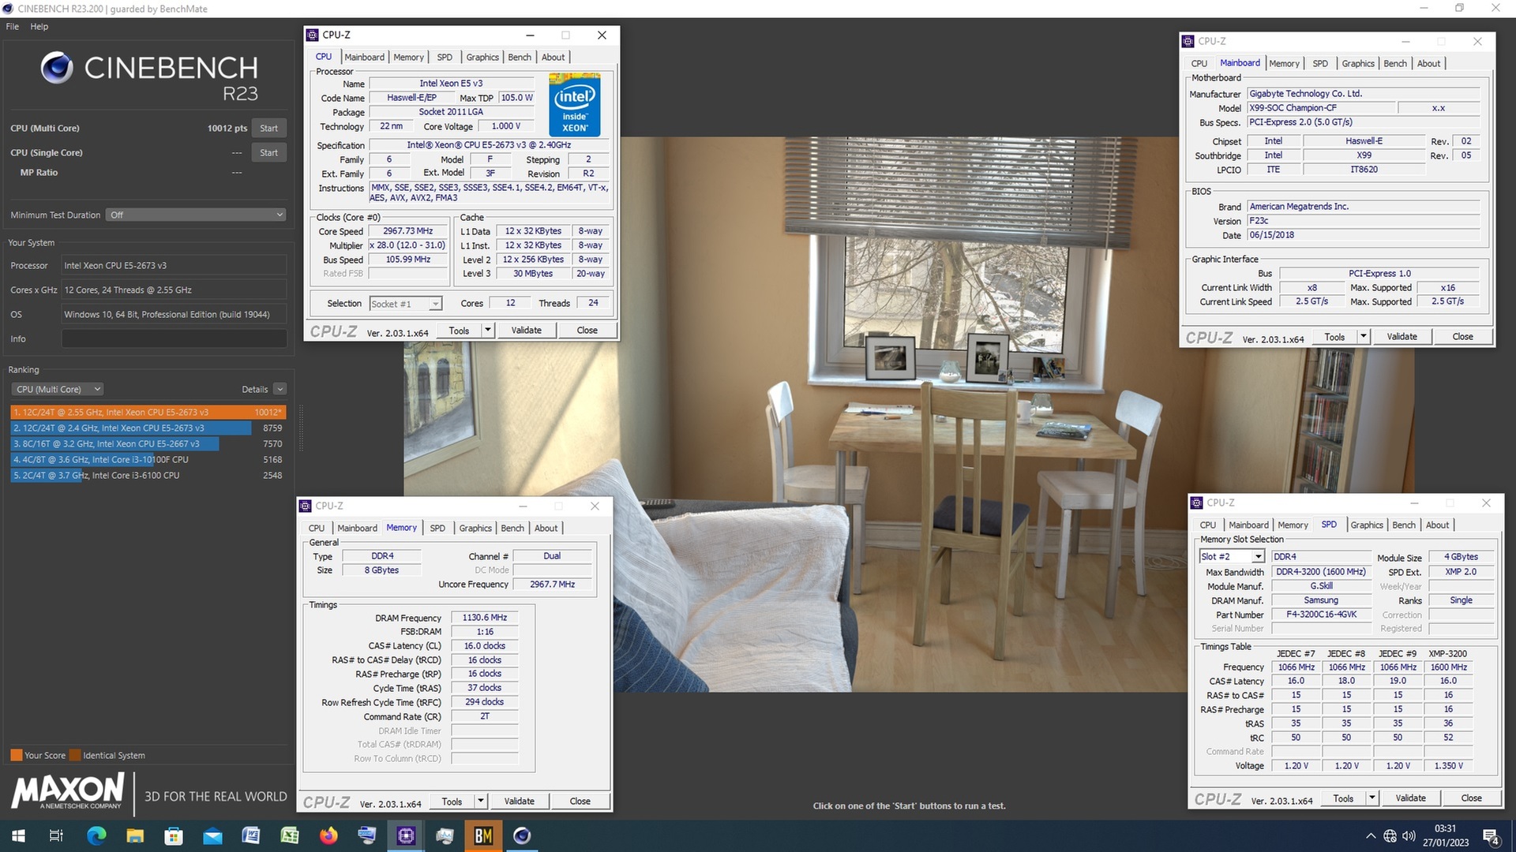Switch to Graphics tab in Mainboard window
The height and width of the screenshot is (852, 1516).
pos(1358,64)
